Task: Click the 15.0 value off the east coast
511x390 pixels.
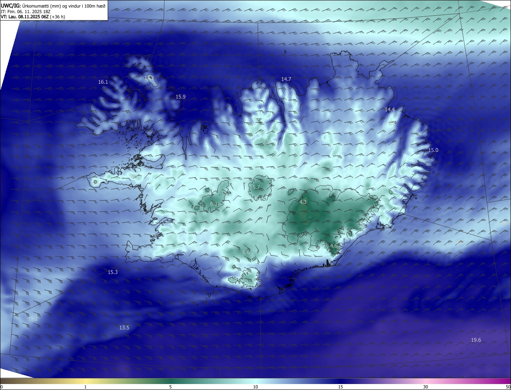Action: [433, 150]
